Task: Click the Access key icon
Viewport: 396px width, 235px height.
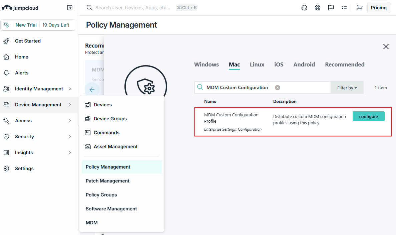Action: tap(6, 121)
